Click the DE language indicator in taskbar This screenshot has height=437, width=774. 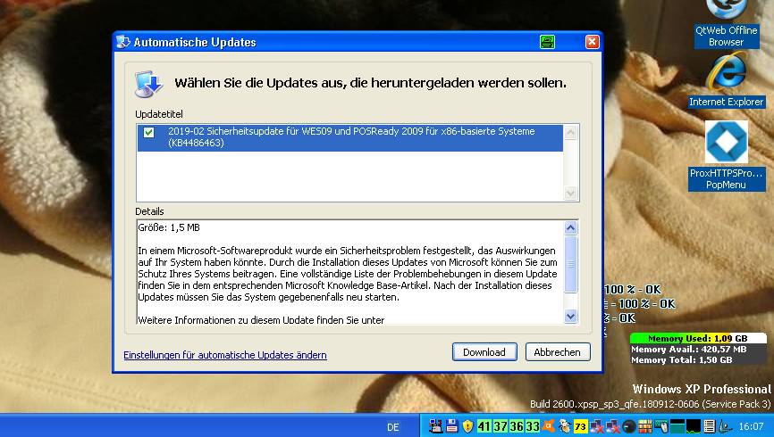click(x=393, y=427)
